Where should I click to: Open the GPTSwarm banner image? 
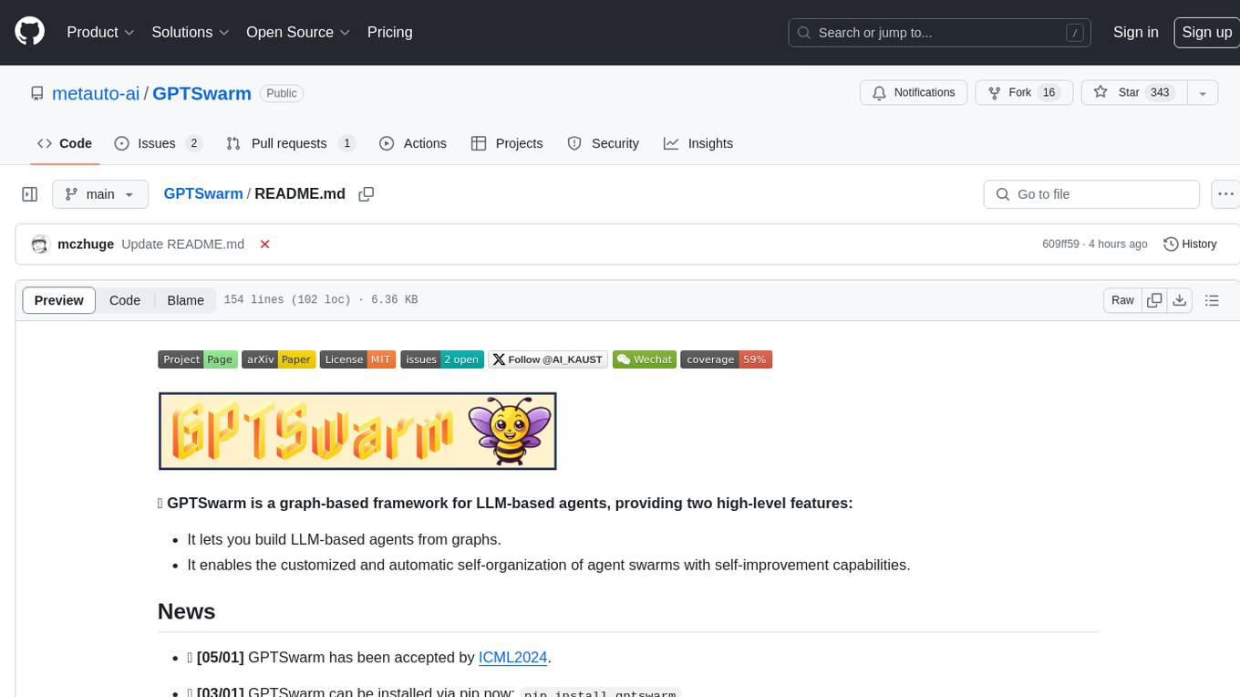pos(357,432)
